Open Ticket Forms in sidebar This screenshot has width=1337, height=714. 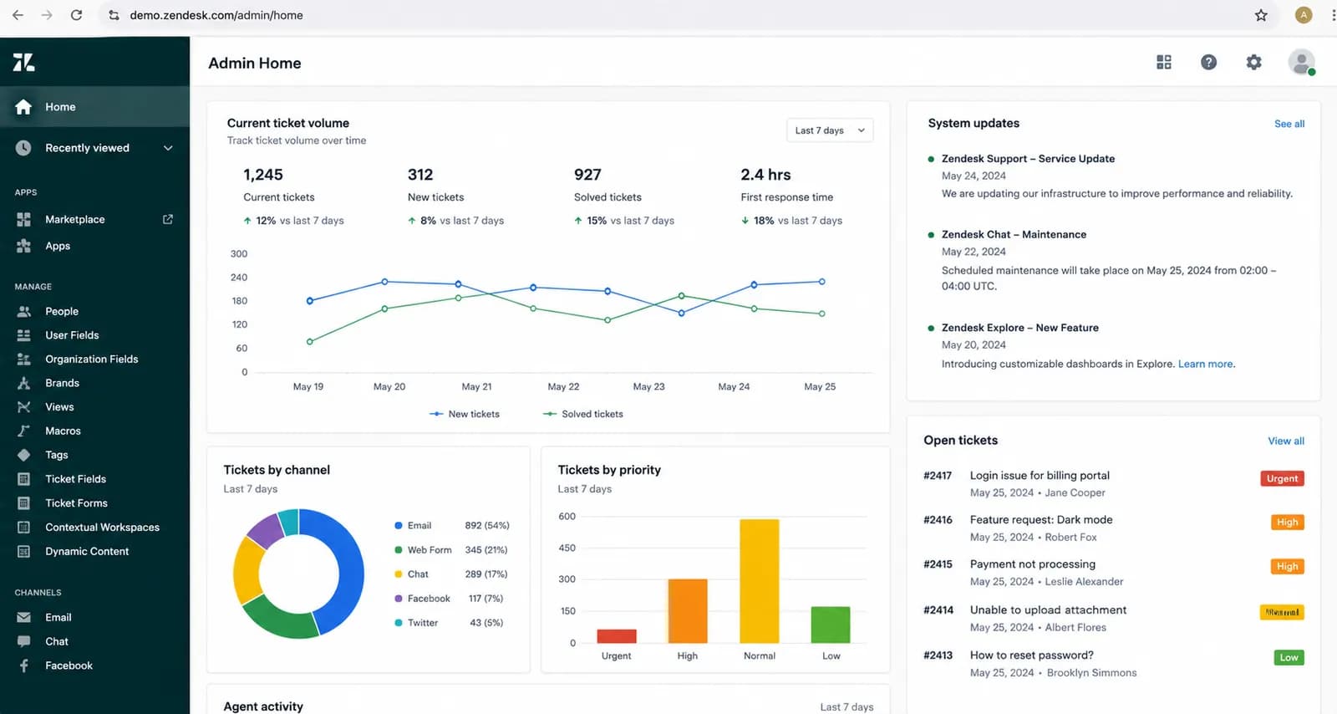click(76, 503)
